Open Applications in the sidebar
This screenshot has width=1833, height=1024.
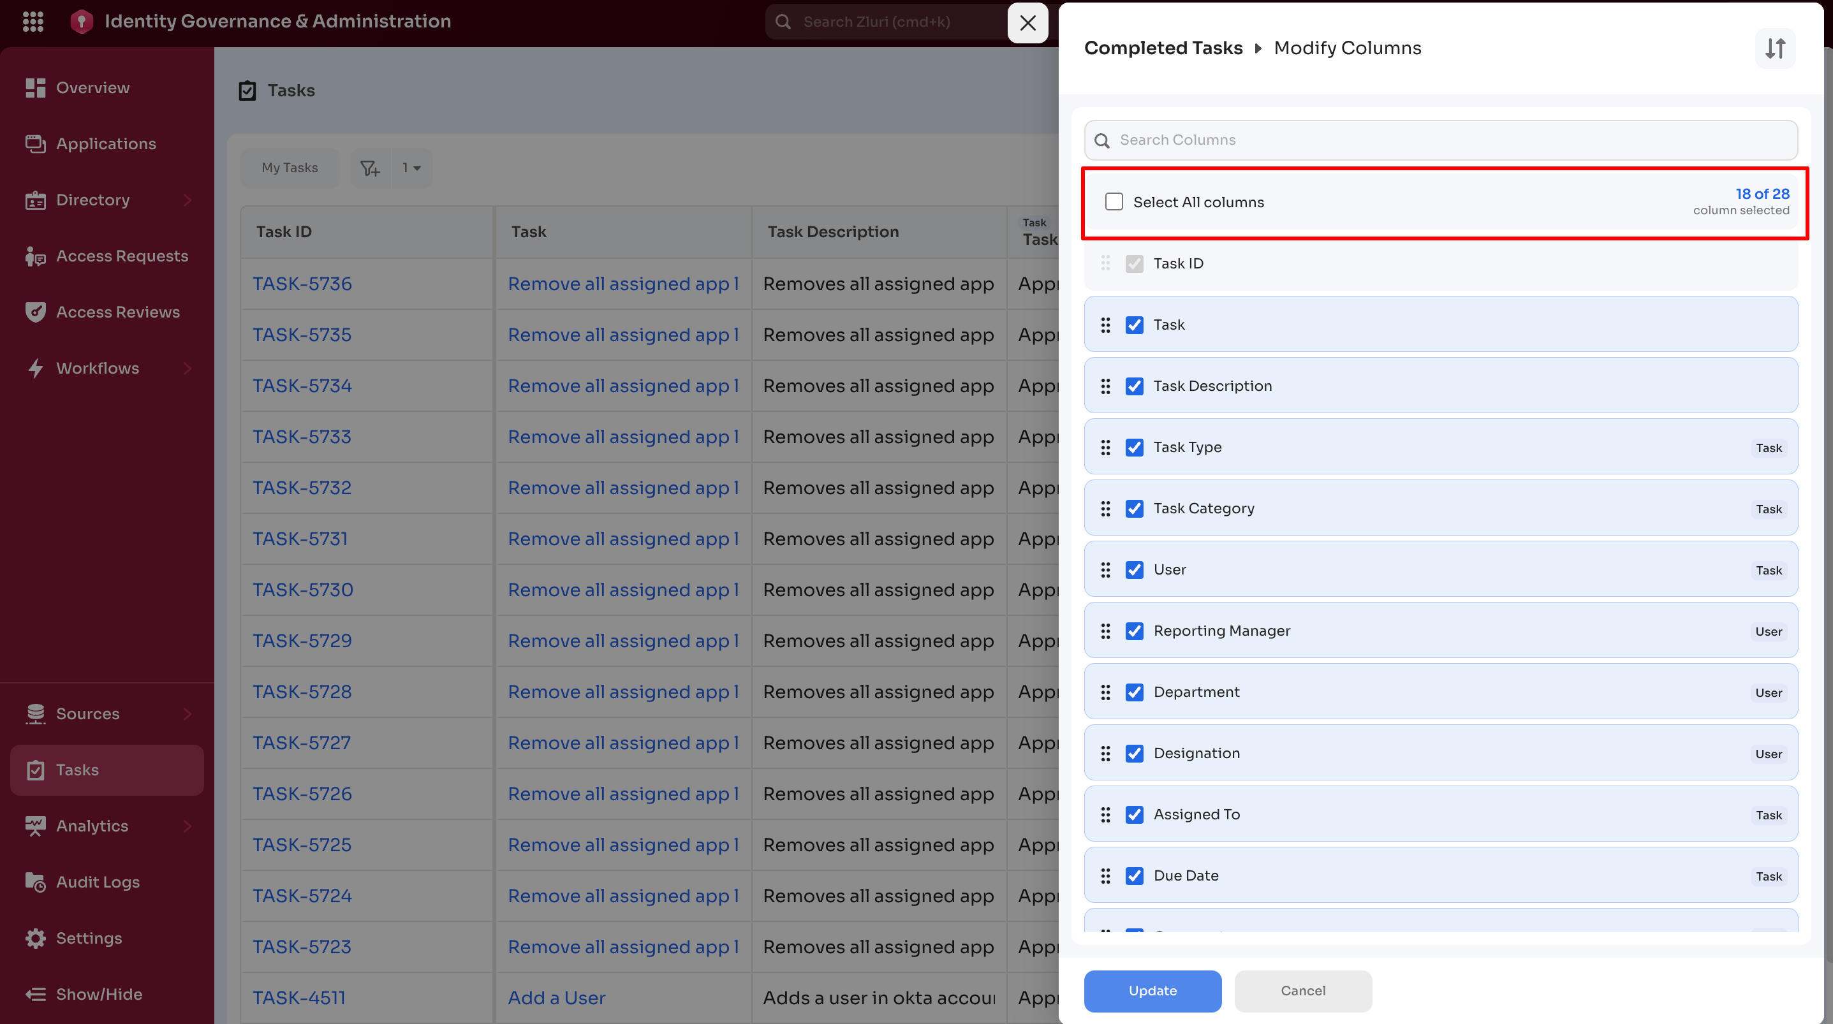[105, 143]
